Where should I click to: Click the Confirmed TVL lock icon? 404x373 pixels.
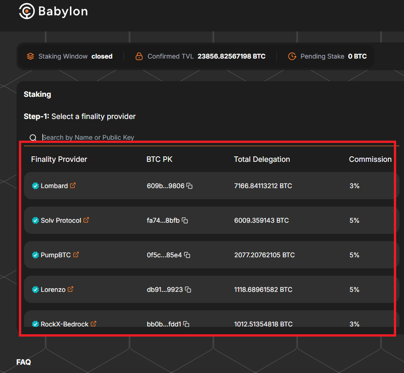coord(139,56)
